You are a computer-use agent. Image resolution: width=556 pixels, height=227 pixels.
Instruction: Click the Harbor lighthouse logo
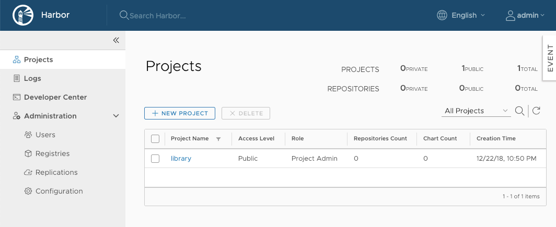tap(22, 15)
